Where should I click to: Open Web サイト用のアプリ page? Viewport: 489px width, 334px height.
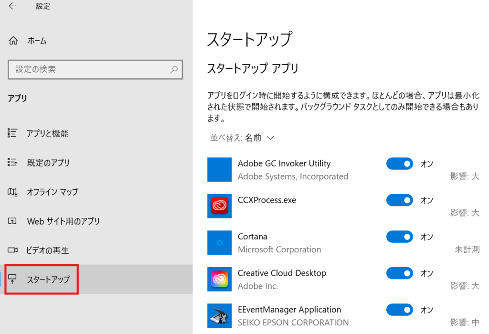click(x=96, y=221)
